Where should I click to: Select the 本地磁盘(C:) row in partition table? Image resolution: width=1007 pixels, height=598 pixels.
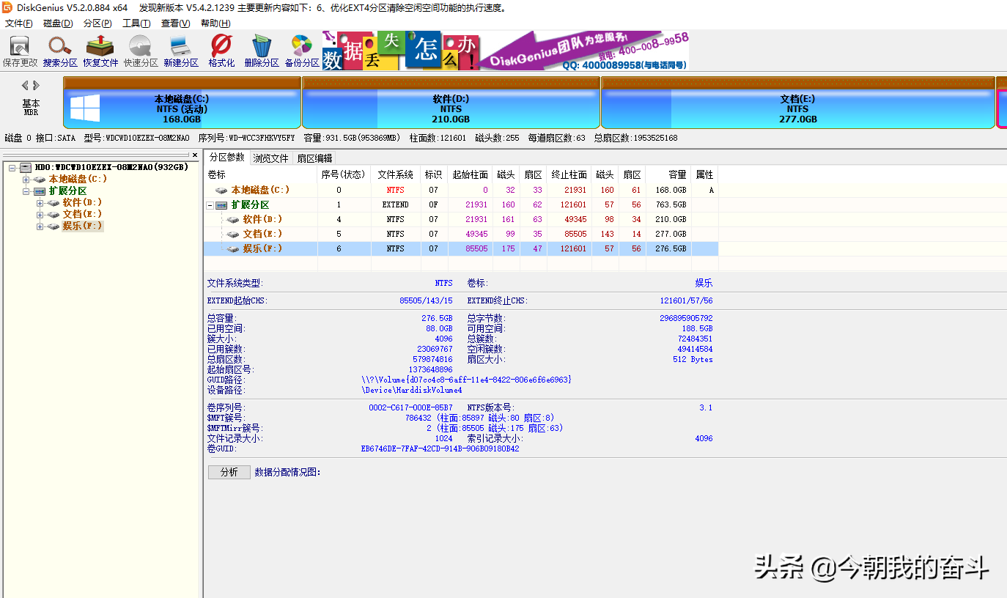pyautogui.click(x=461, y=190)
